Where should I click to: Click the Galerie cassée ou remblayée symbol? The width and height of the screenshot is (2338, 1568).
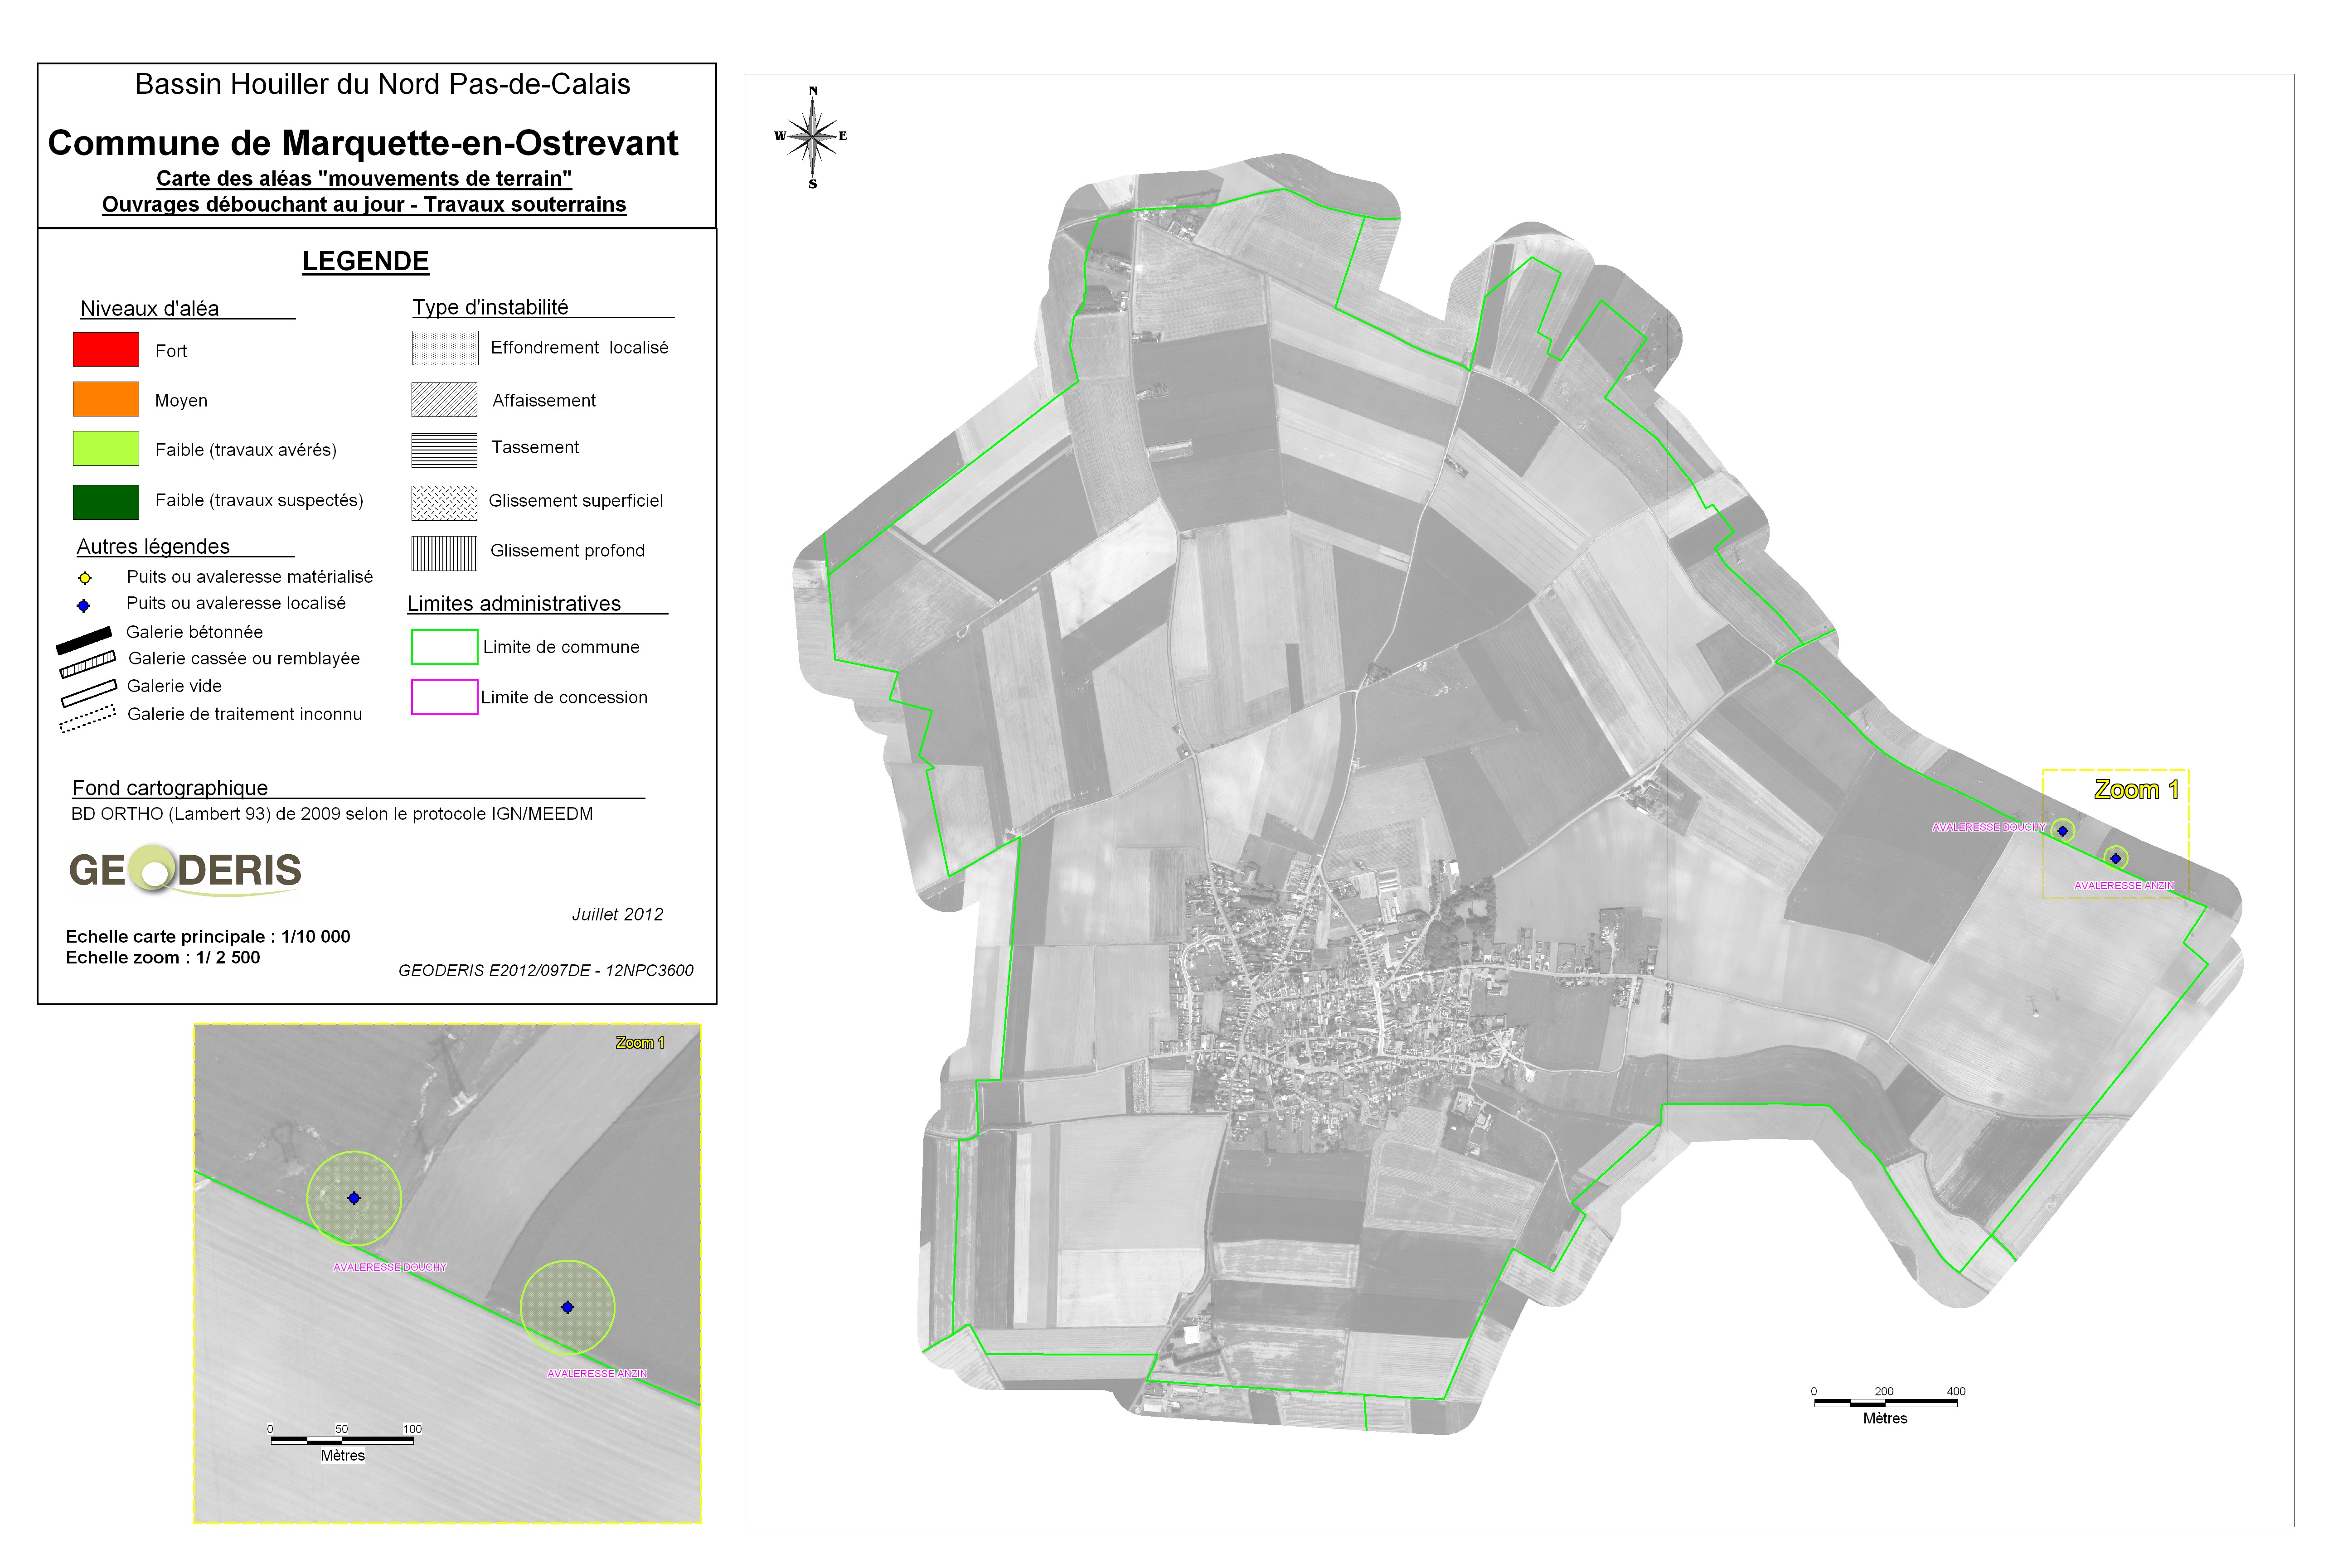88,664
